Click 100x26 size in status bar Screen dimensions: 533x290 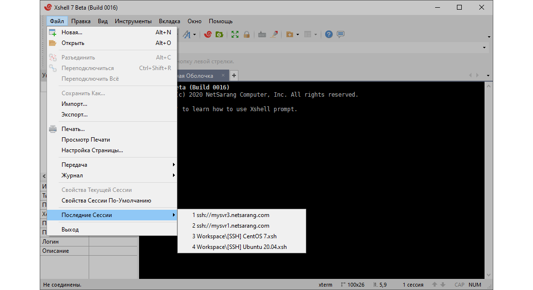tap(352, 285)
